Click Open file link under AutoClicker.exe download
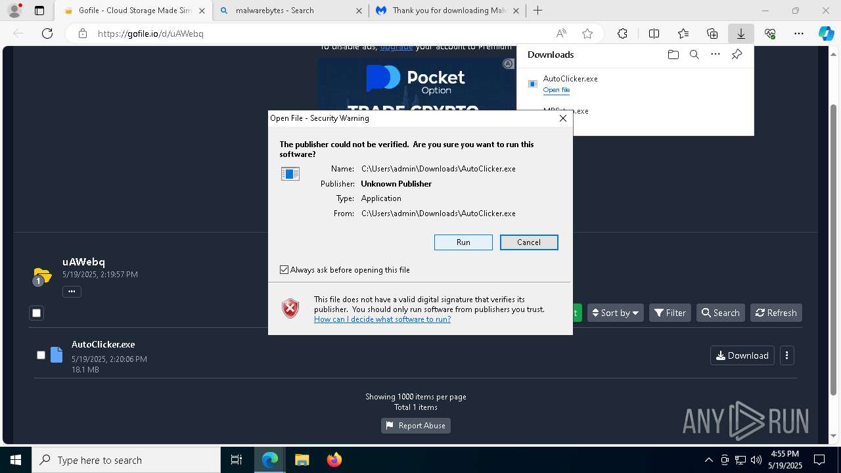 [557, 90]
